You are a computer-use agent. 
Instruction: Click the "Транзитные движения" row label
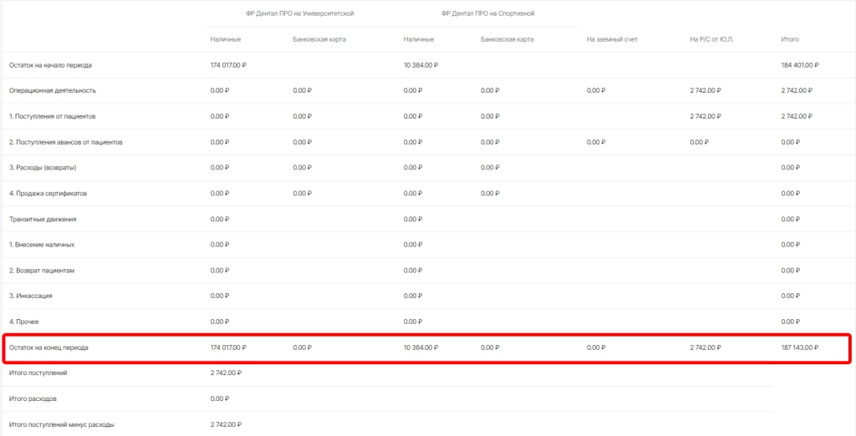click(x=43, y=219)
